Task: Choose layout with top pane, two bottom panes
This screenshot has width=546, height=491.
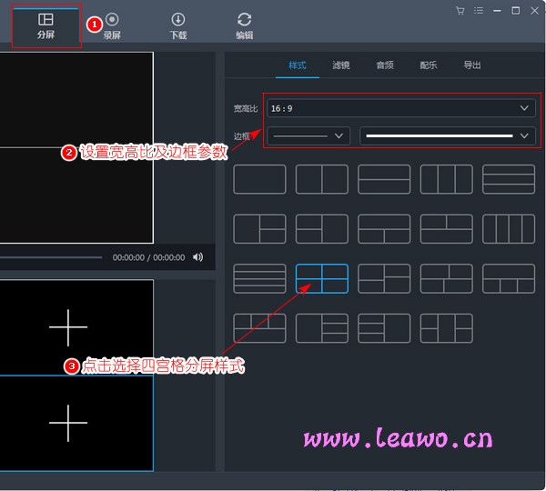Action: click(384, 229)
